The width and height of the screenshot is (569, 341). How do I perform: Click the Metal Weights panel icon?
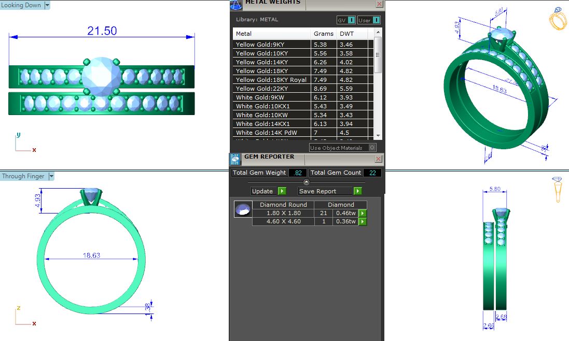[x=236, y=4]
